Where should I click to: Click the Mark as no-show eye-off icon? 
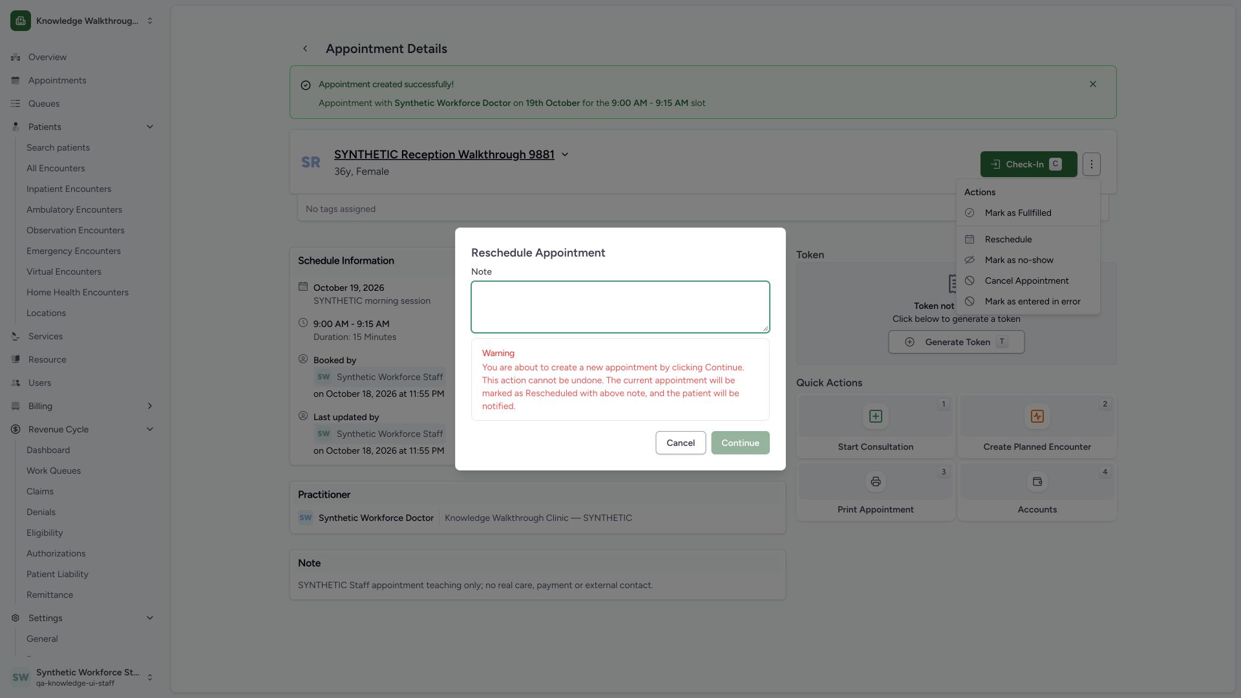coord(970,260)
